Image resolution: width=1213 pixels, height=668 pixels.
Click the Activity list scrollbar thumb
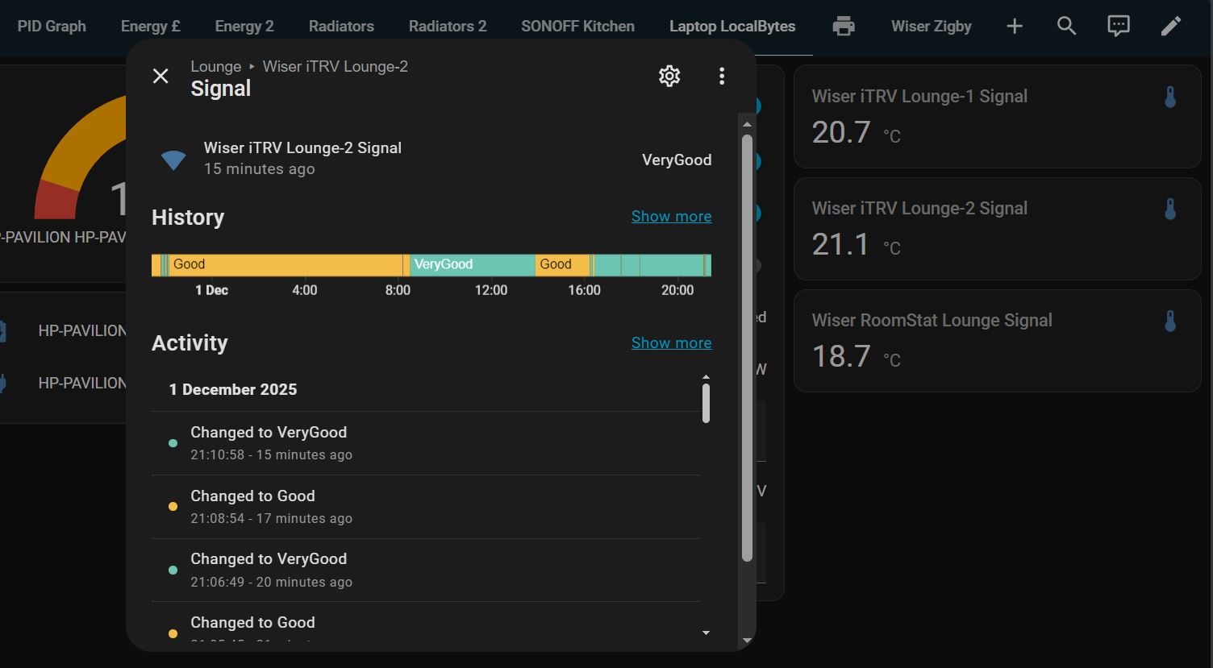pos(706,404)
